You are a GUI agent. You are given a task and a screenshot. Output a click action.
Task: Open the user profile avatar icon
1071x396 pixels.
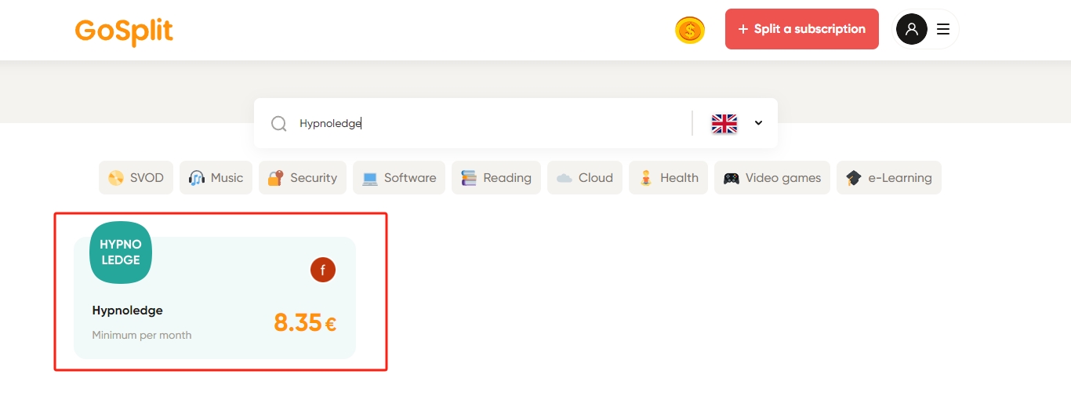point(911,29)
